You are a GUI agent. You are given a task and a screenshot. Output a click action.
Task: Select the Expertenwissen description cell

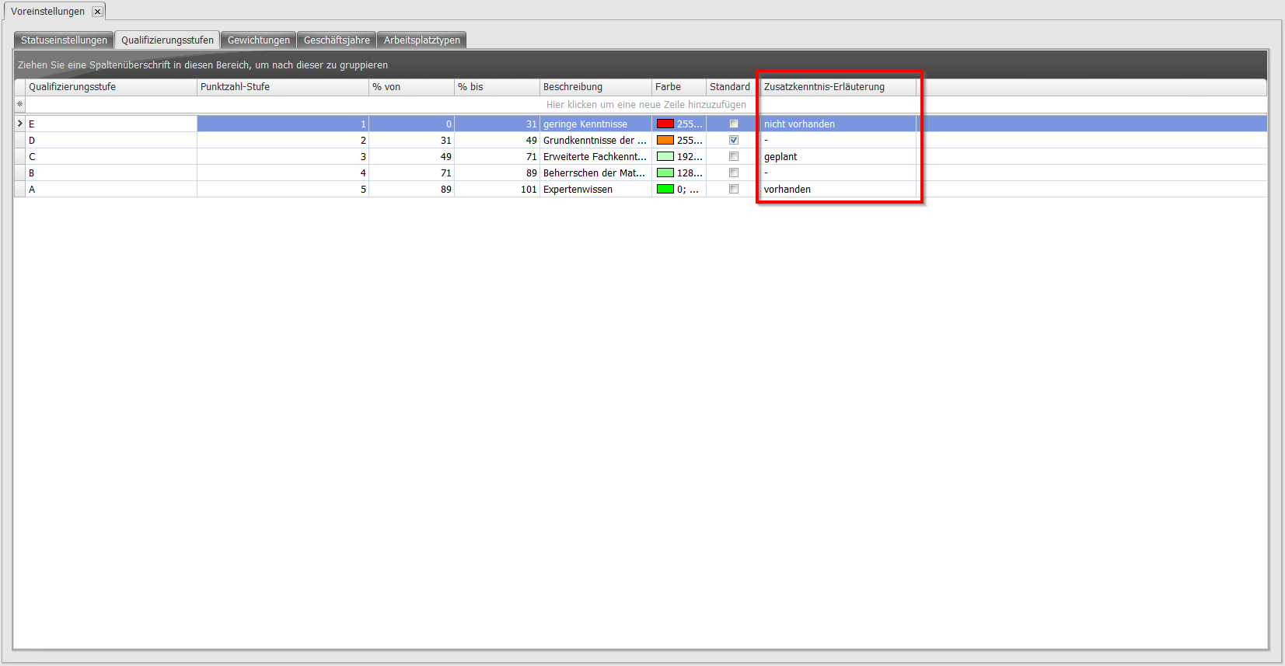click(595, 190)
